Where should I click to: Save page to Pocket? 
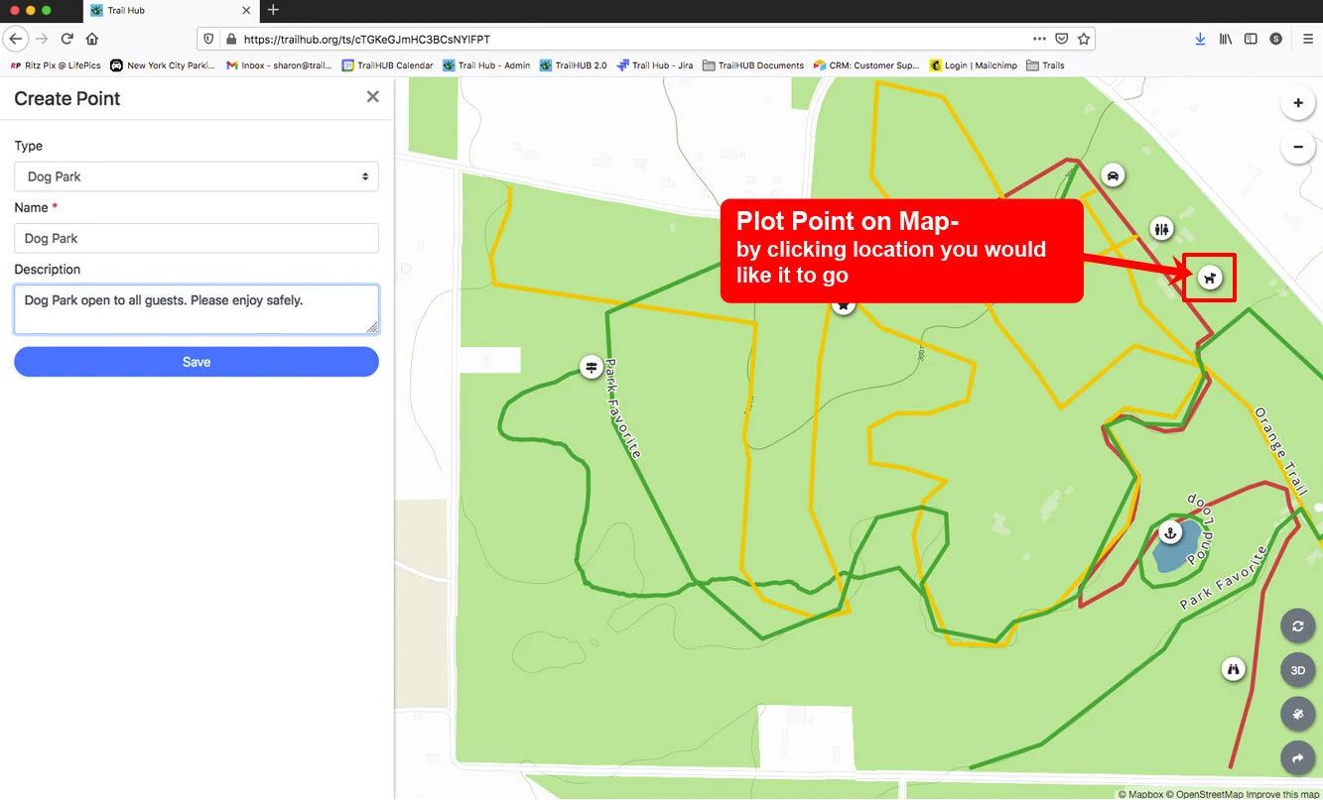point(1062,39)
